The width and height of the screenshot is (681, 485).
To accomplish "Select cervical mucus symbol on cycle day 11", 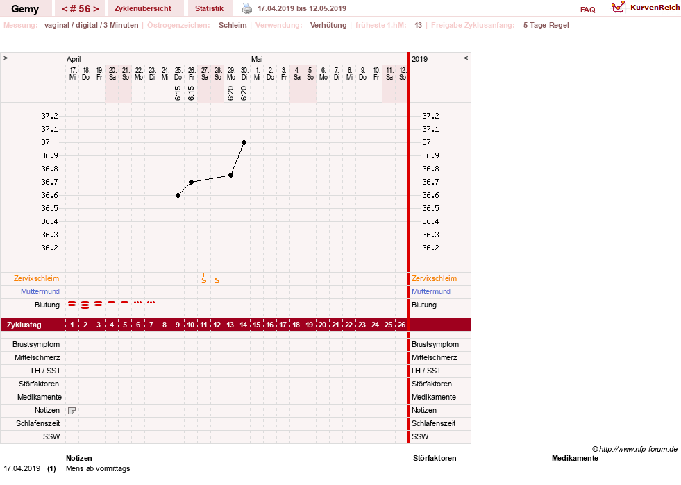I will (204, 279).
